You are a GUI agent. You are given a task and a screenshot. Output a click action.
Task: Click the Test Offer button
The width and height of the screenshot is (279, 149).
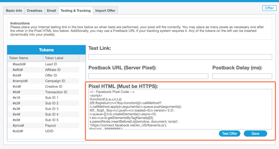(x=229, y=134)
